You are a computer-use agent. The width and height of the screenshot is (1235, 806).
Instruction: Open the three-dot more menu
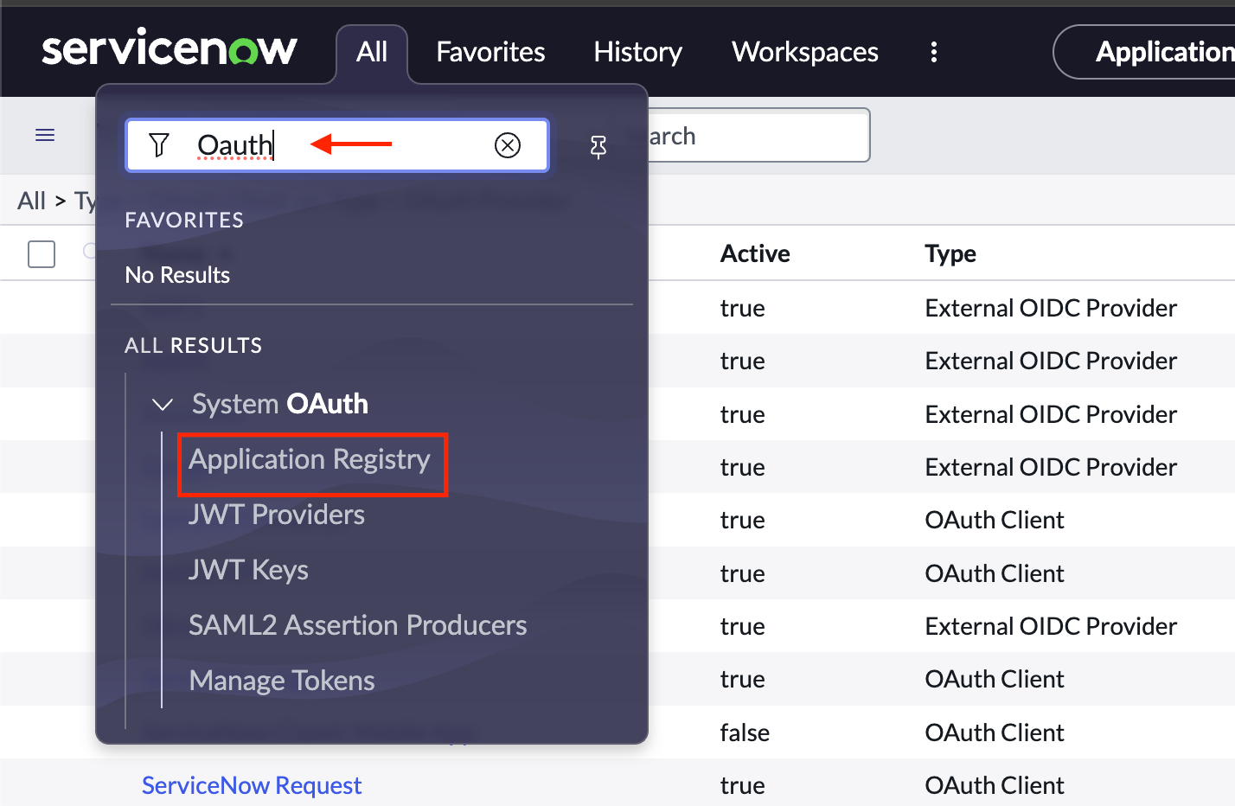934,53
